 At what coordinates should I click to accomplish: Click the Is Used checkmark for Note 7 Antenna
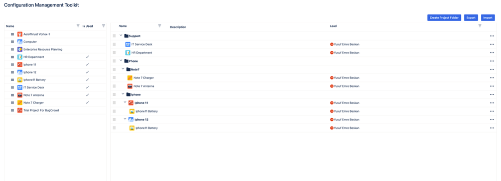click(87, 95)
